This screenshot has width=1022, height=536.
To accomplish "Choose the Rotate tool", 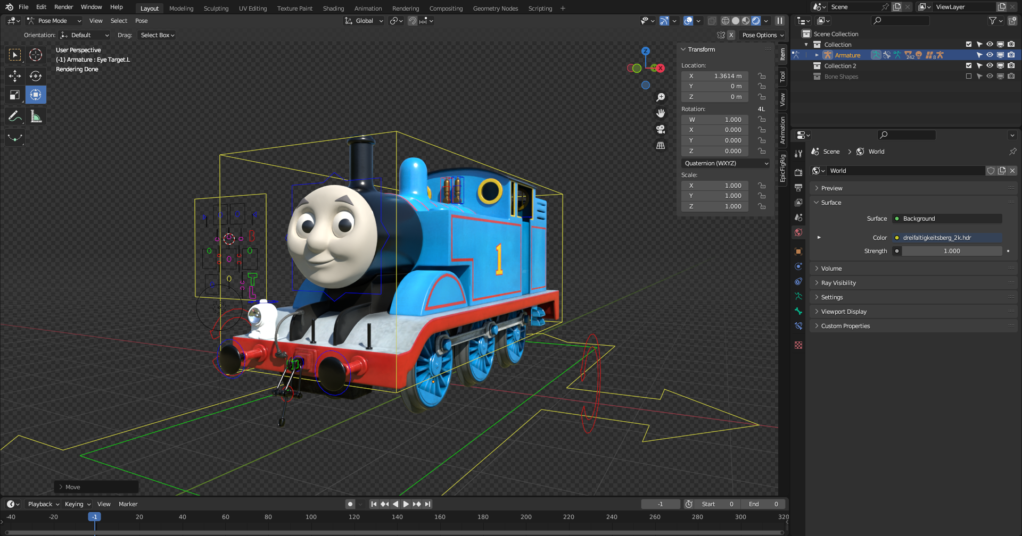I will pyautogui.click(x=36, y=76).
